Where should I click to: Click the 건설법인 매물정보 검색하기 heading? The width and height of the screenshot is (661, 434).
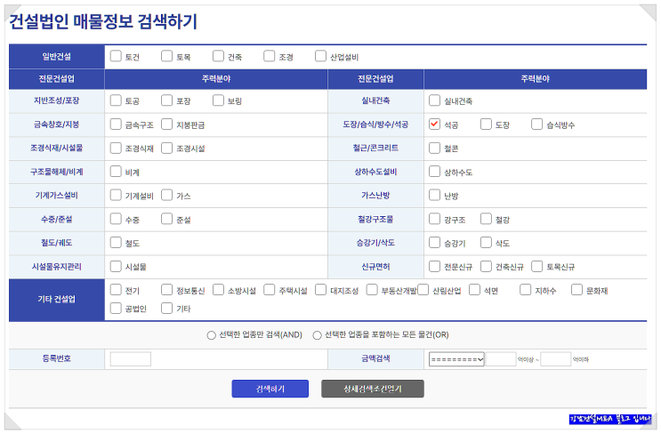pos(103,21)
